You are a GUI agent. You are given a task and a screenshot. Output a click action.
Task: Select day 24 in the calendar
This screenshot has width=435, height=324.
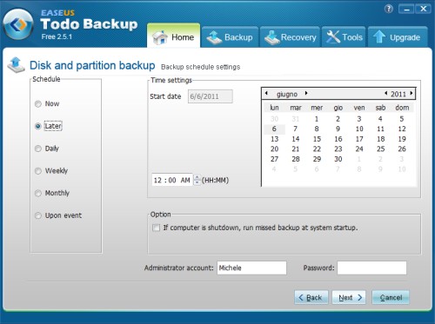(x=359, y=149)
